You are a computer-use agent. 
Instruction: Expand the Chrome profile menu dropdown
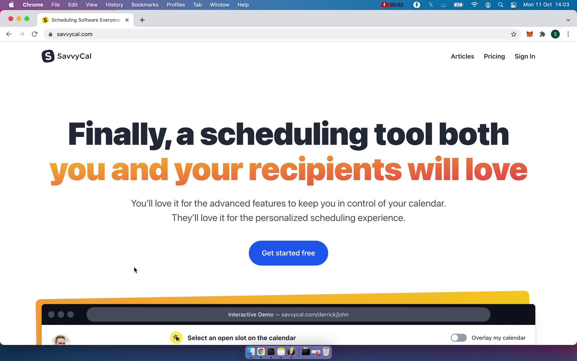(555, 34)
